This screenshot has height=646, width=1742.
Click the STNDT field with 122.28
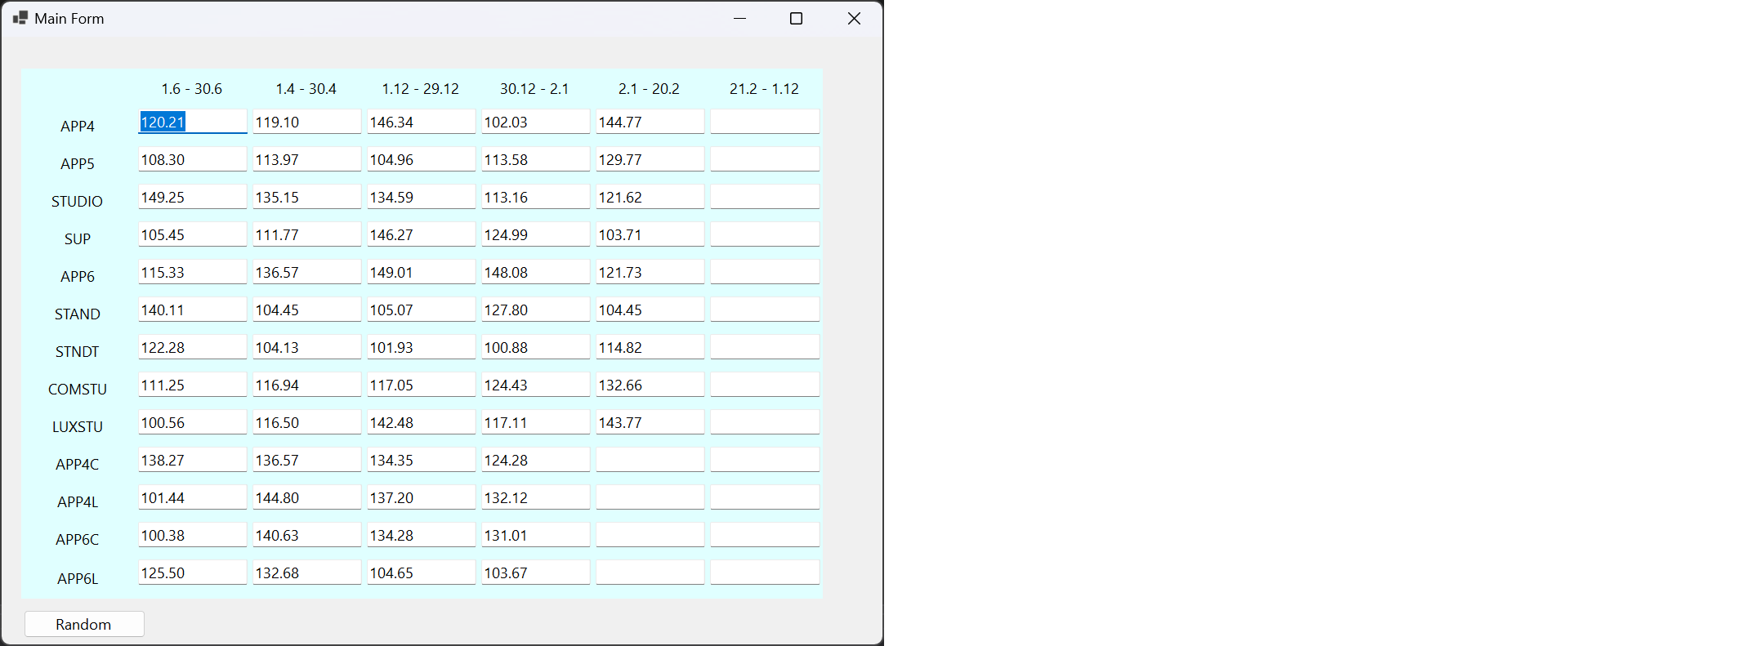(x=193, y=347)
